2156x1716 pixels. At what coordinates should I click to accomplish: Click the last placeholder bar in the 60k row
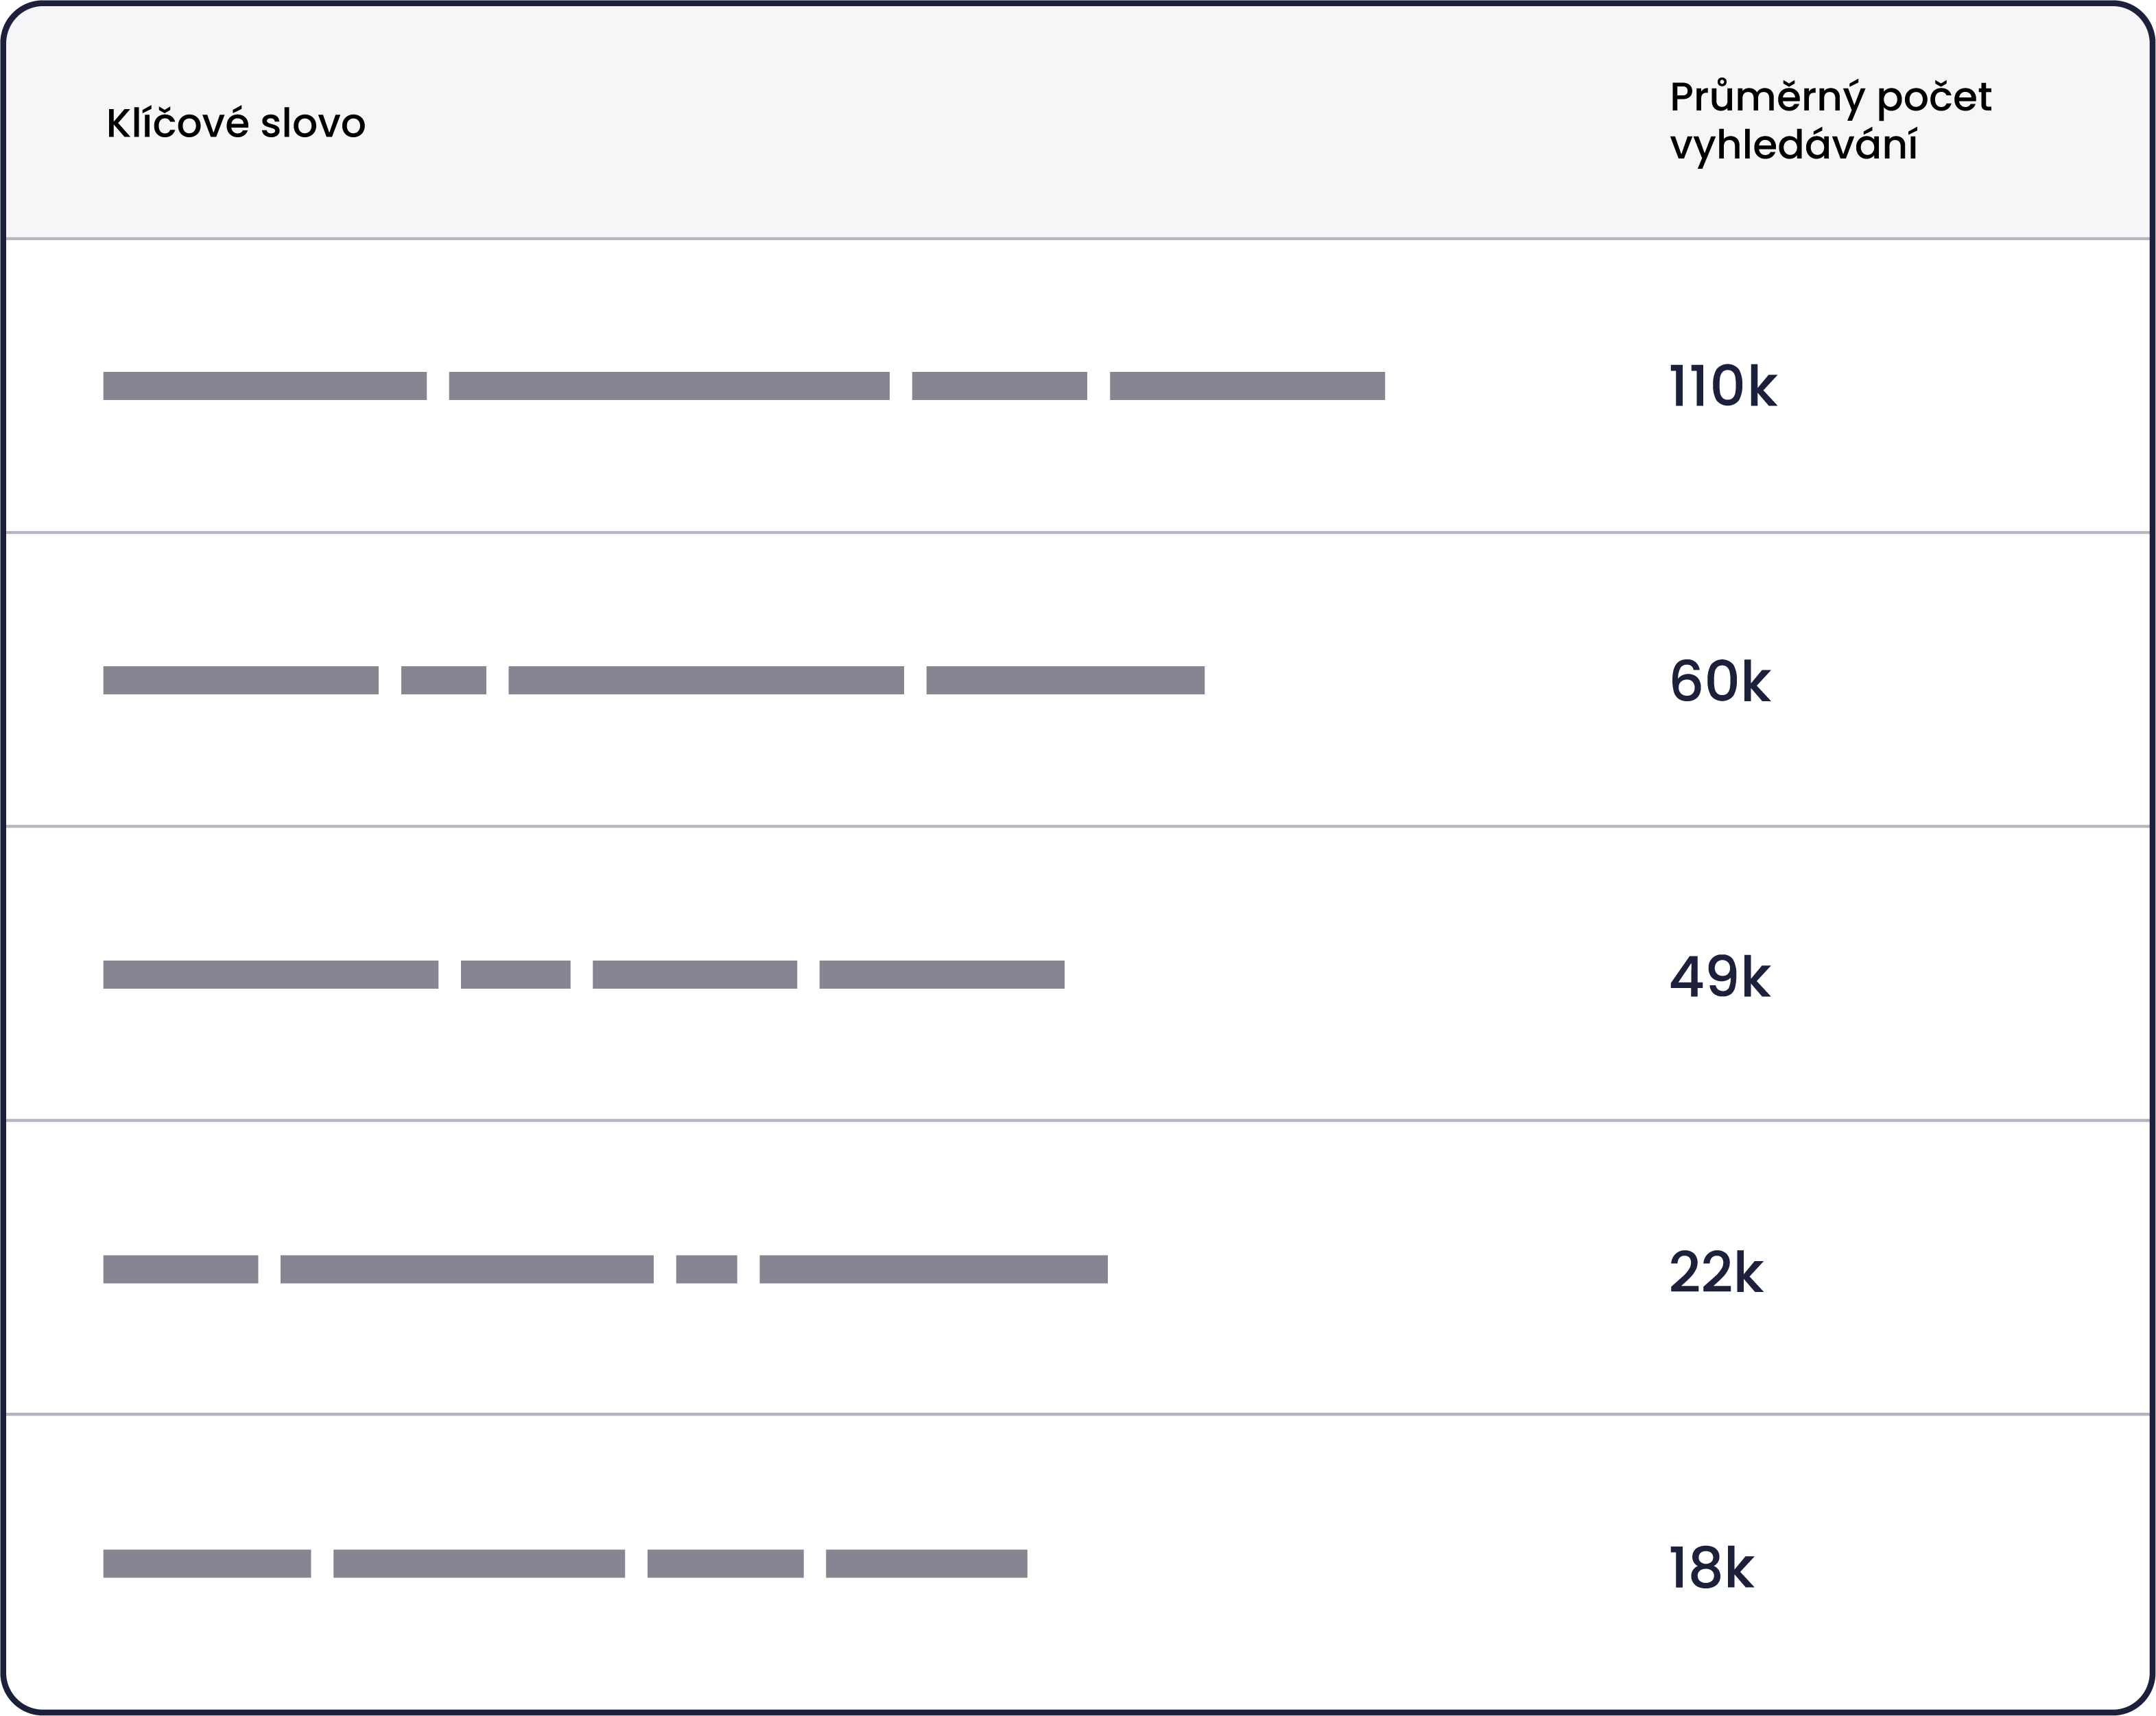(x=1065, y=680)
